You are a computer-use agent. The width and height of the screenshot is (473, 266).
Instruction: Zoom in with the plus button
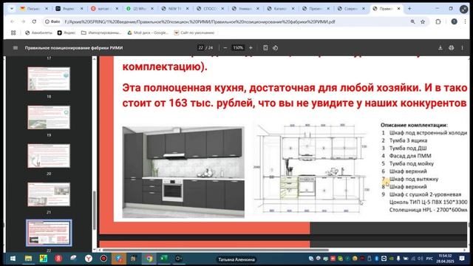tap(251, 47)
